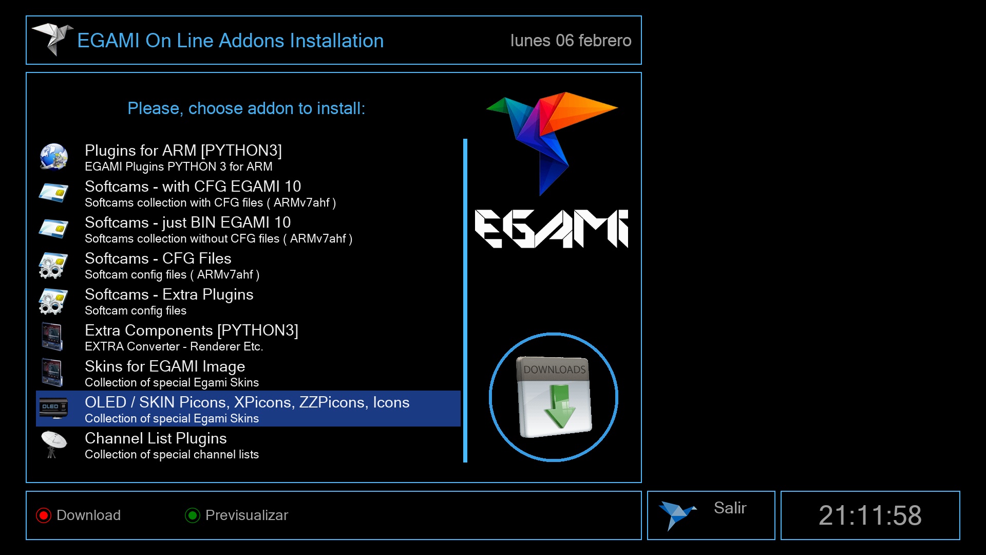Click the gears icon for Softcams Extra Plugins
Screen dimensions: 986x555
click(x=53, y=301)
